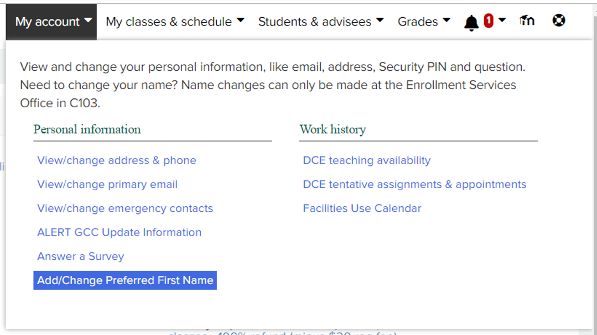The image size is (597, 335).
Task: Click View/change primary email
Action: (x=107, y=184)
